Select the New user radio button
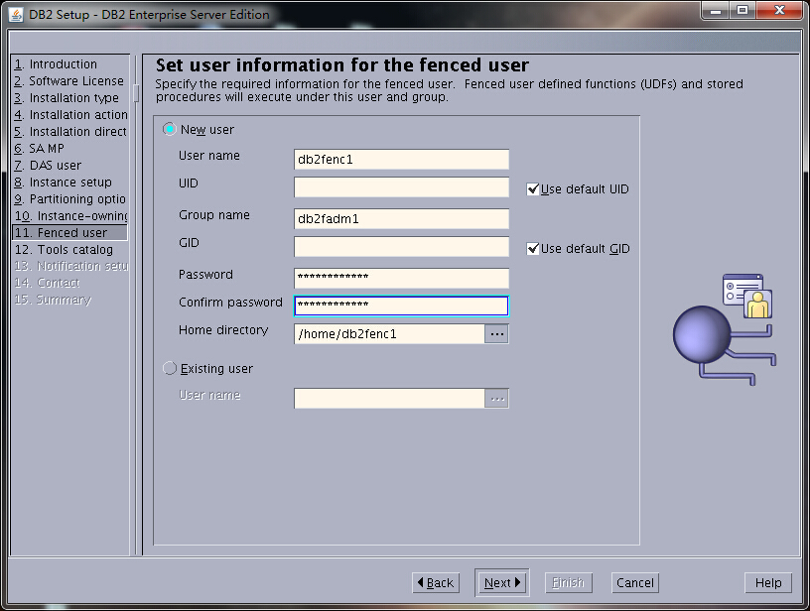810x611 pixels. pos(170,129)
